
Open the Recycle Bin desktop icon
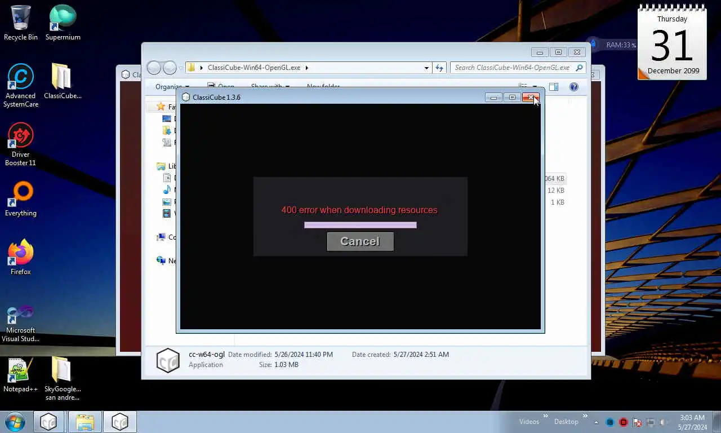(x=21, y=23)
